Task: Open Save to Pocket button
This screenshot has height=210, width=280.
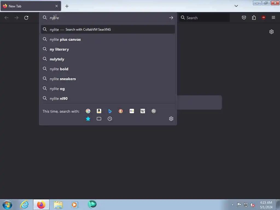Action: (244, 17)
